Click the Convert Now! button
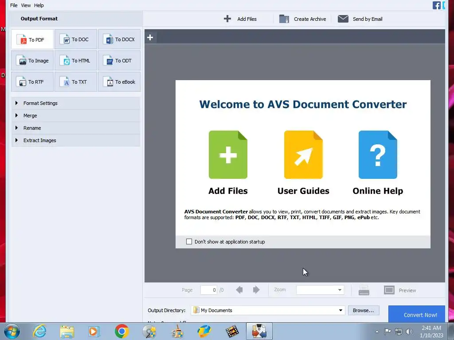 coord(416,314)
